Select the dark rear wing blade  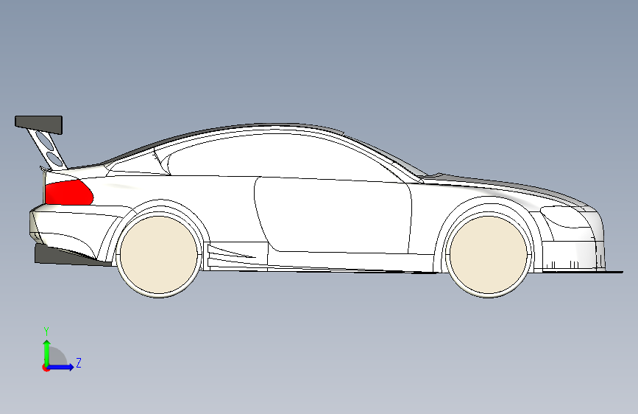[x=39, y=124]
